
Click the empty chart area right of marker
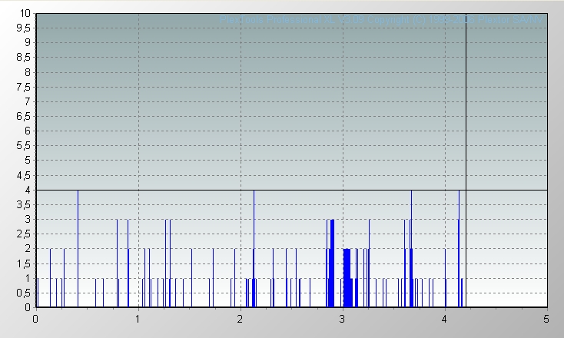click(x=506, y=246)
